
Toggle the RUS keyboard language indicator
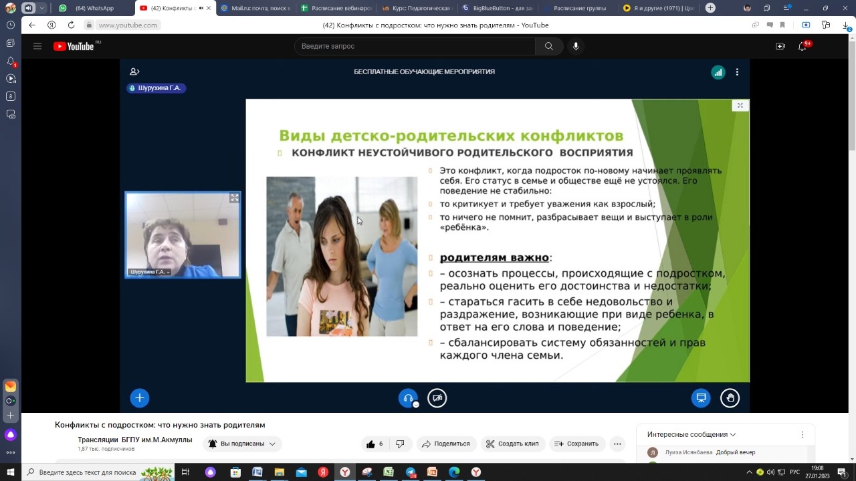pos(795,472)
